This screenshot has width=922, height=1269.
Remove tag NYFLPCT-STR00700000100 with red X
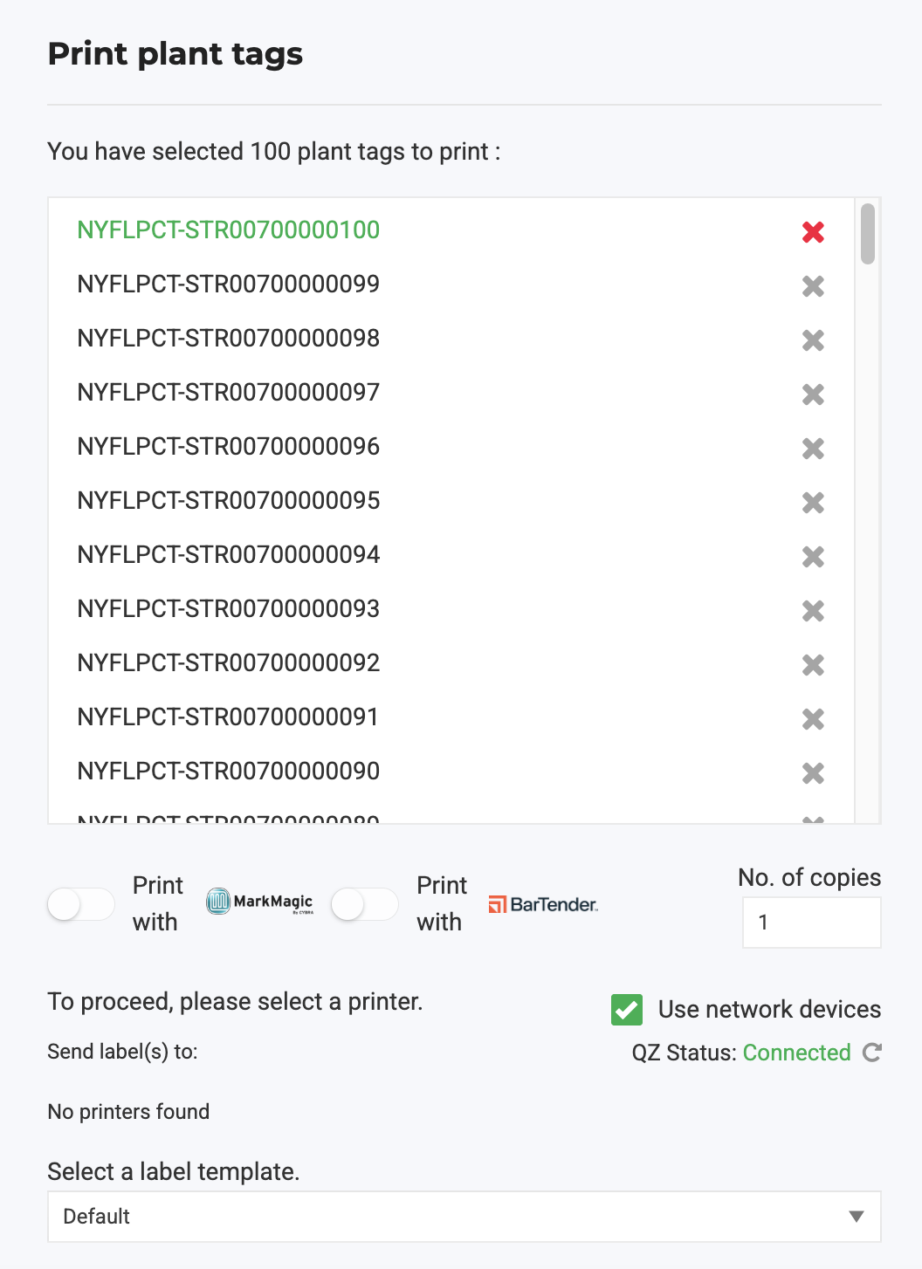813,231
